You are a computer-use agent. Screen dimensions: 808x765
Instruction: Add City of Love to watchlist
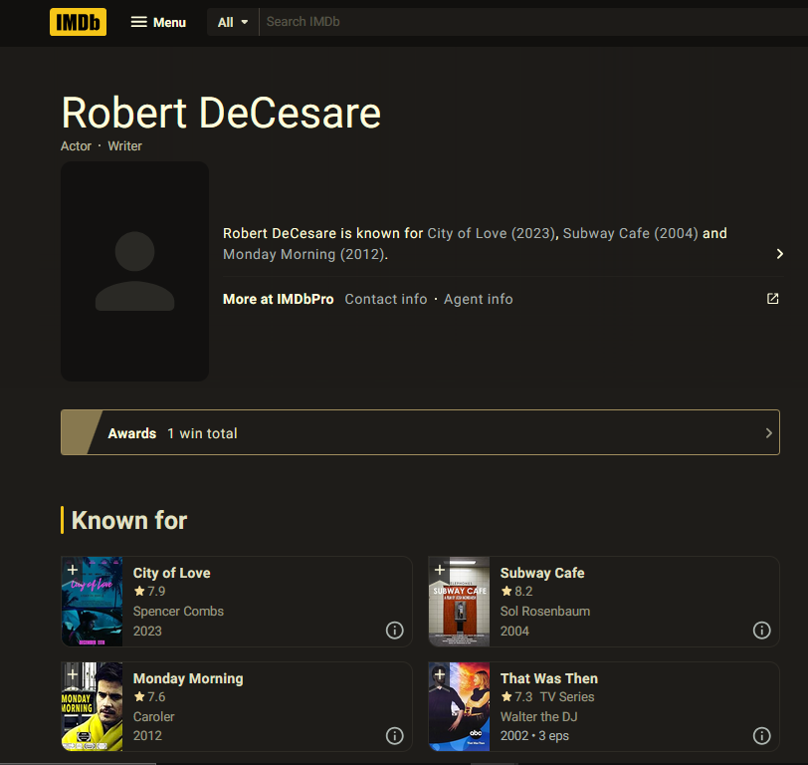point(73,570)
